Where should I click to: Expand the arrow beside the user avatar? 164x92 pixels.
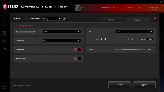coord(83,8)
